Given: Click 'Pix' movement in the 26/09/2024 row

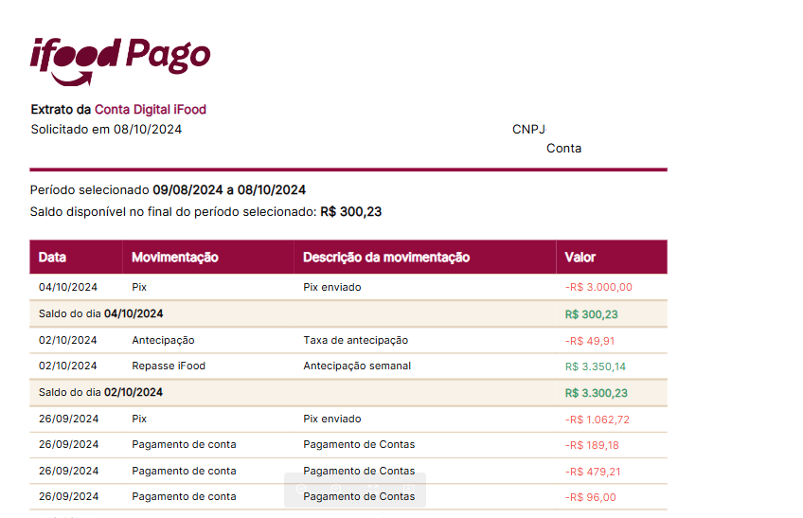Looking at the screenshot, I should [x=139, y=419].
